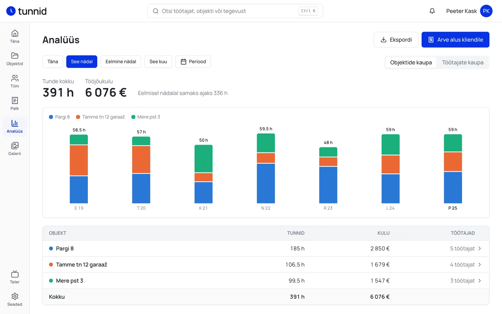
Task: Select the See kuu period filter
Action: tap(158, 62)
